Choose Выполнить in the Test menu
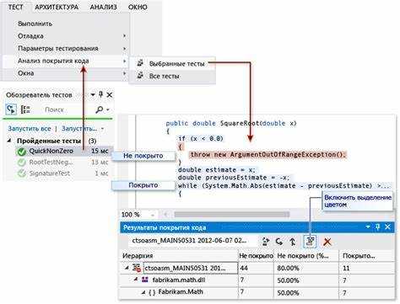The image size is (400, 304). click(x=35, y=24)
